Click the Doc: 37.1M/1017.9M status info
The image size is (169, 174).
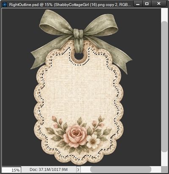[49, 170]
